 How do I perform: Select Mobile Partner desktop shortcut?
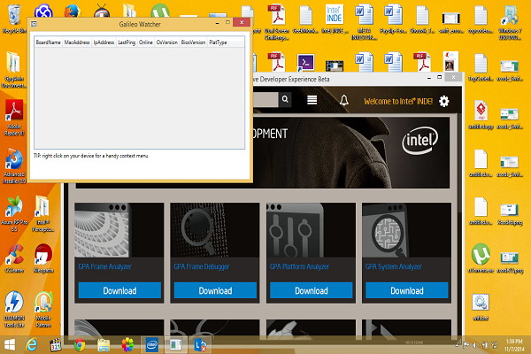point(43,309)
